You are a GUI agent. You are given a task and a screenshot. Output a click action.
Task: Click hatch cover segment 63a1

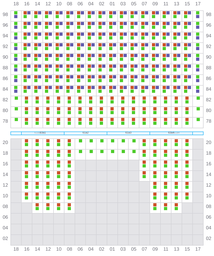coord(43,133)
